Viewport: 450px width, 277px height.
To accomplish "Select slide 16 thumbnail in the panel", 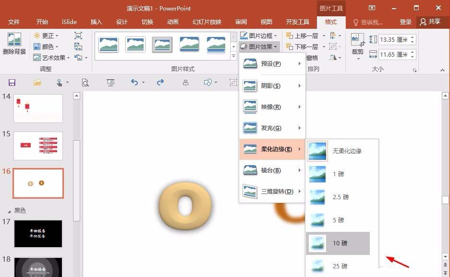I will (38, 183).
